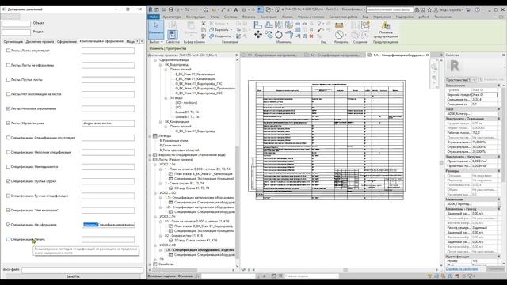Select the Offset tool in Modify panel
The image size is (507, 285).
[x=269, y=25]
